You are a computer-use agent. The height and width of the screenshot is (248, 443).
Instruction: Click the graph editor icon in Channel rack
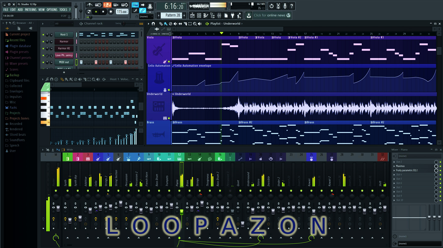[141, 24]
